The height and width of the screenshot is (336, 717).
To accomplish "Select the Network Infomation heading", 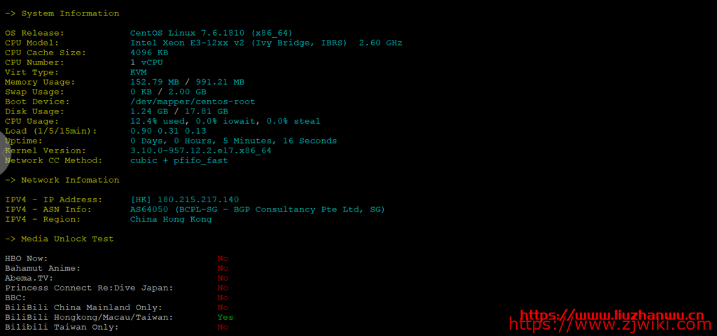I will click(62, 180).
